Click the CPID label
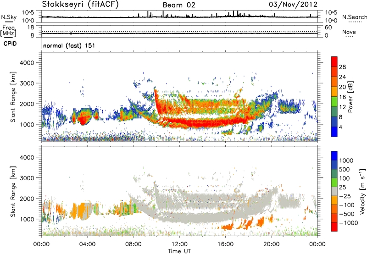Viewport: 367px width, 254px height. coord(10,44)
